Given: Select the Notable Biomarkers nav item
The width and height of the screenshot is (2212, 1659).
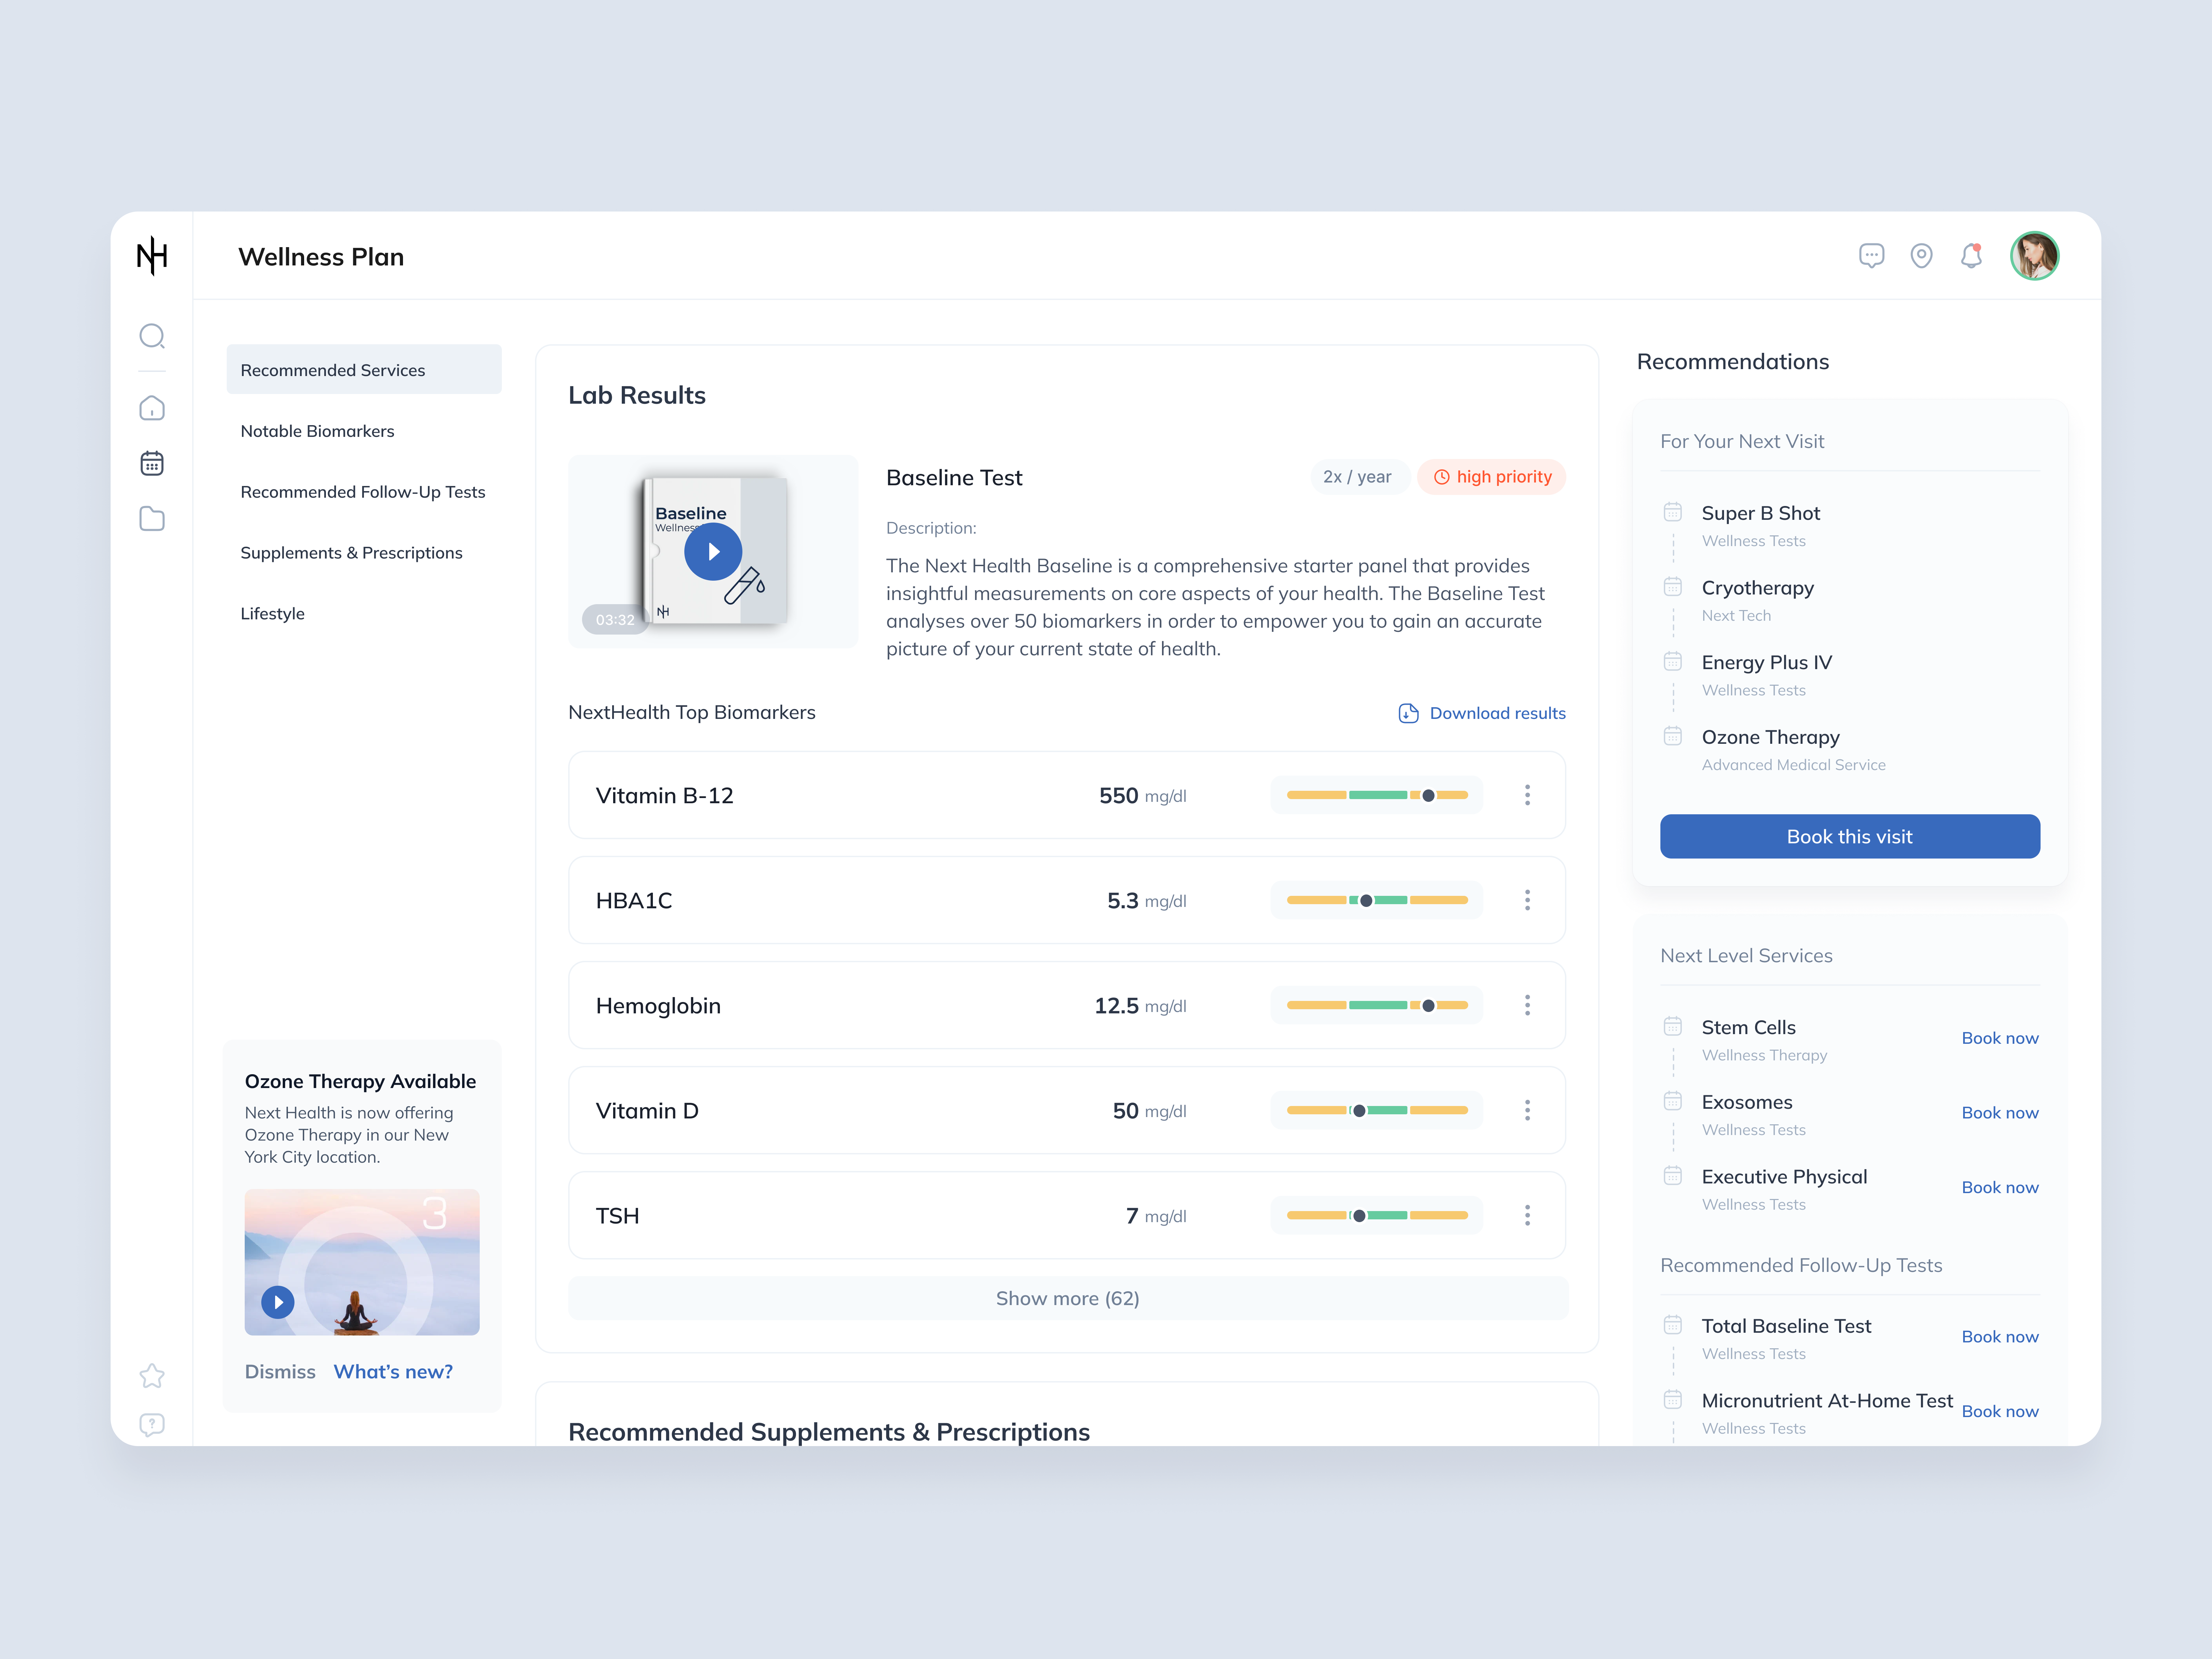Looking at the screenshot, I should point(317,431).
